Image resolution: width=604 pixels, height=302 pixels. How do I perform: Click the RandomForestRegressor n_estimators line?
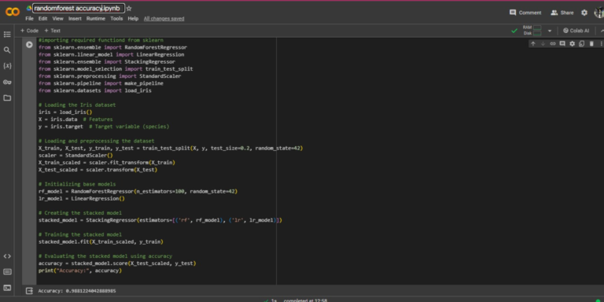coord(138,191)
